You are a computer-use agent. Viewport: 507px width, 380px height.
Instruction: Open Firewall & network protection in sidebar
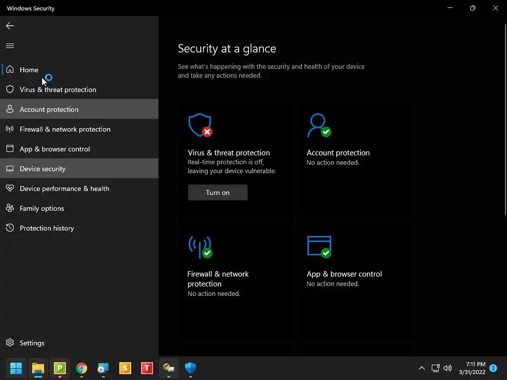[79, 129]
